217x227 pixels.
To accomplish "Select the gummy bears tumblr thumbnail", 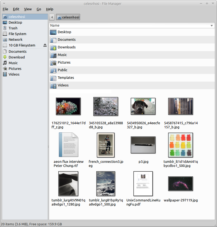I will pyautogui.click(x=180, y=145).
